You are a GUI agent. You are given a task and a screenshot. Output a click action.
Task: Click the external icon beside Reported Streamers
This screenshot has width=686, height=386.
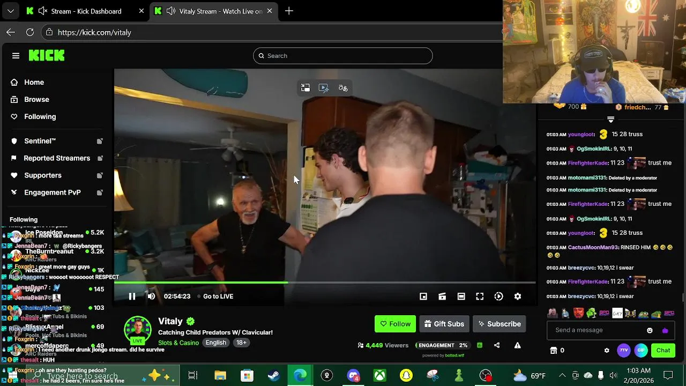(x=100, y=158)
